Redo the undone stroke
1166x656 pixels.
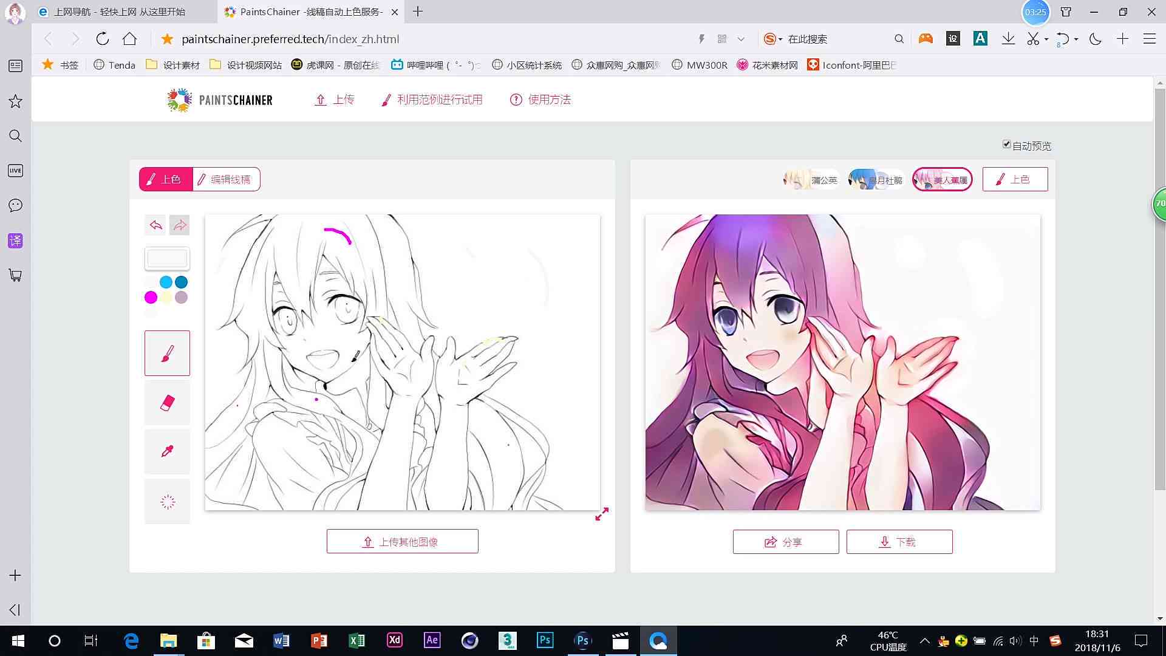coord(180,225)
